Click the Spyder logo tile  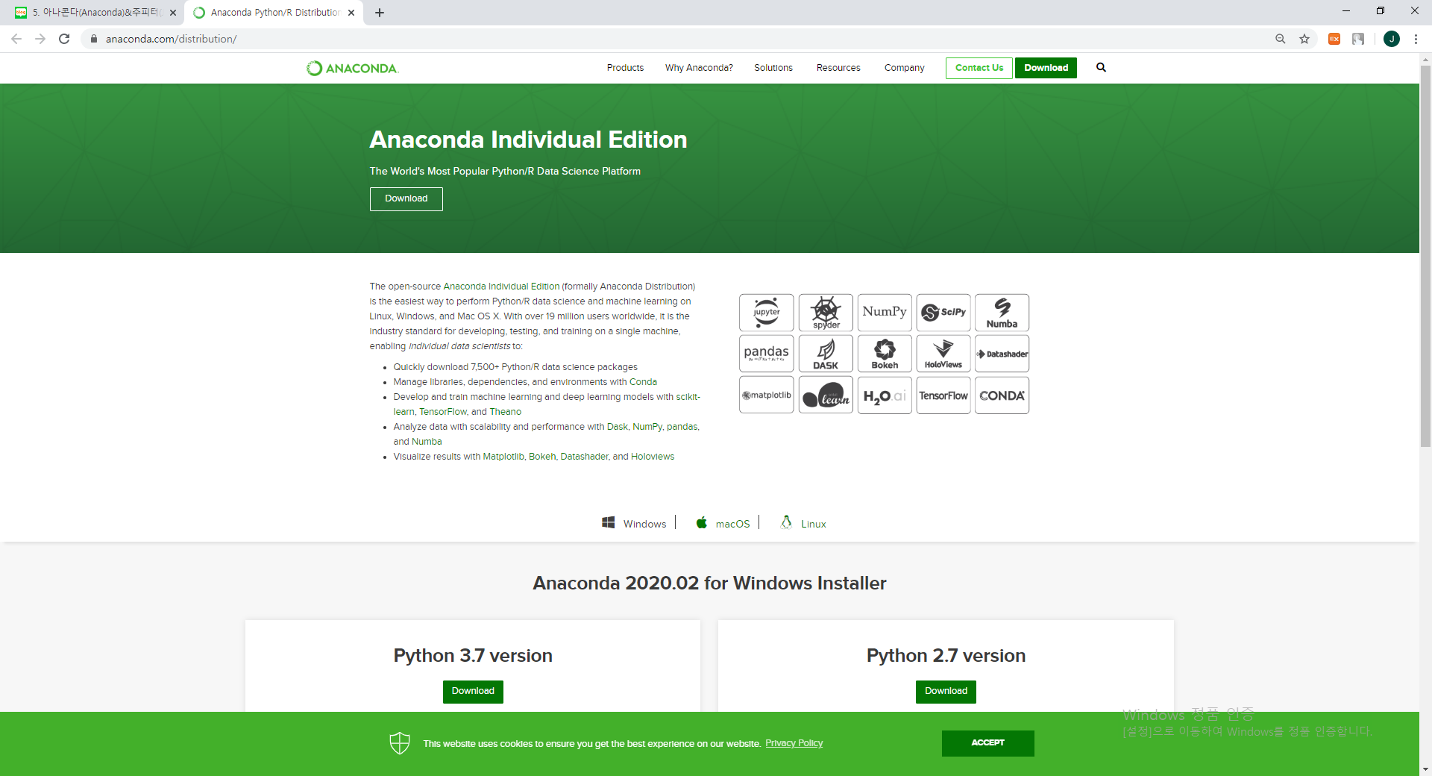click(x=826, y=313)
